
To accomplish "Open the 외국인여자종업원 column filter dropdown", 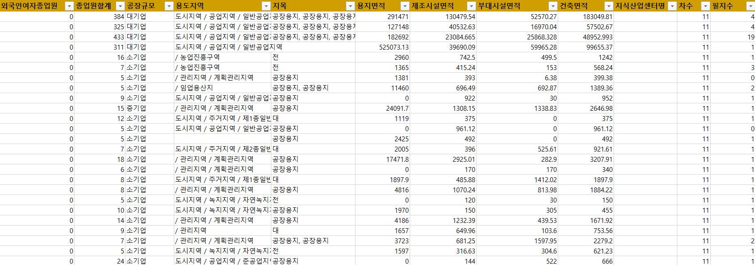I will 69,6.
